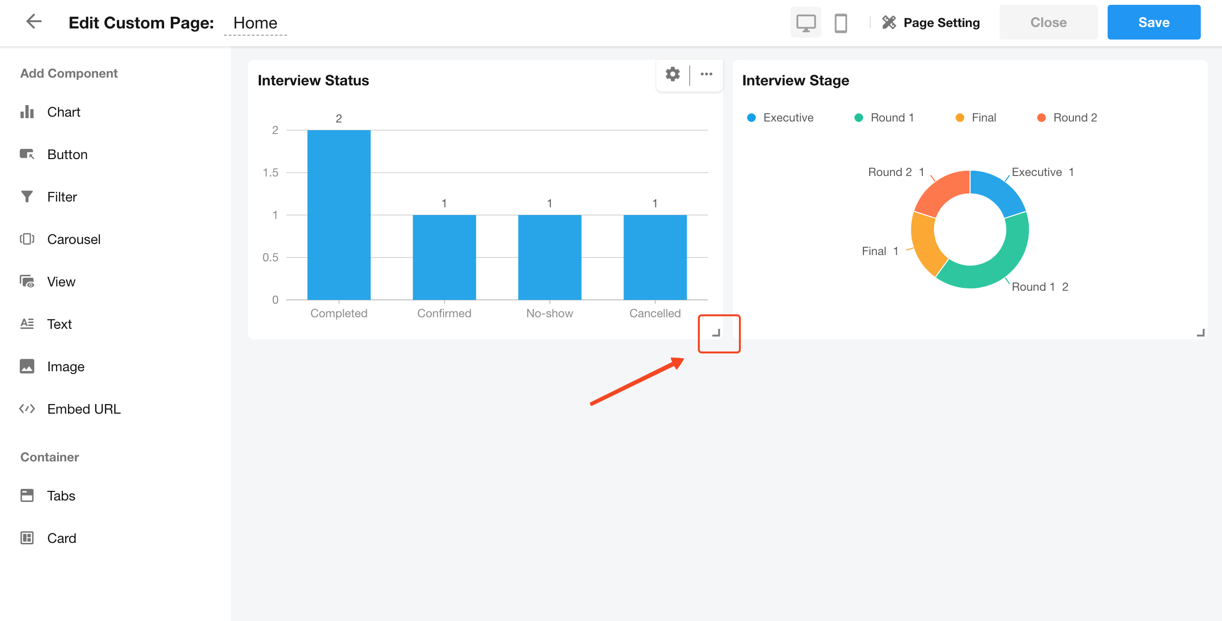
Task: Click the blue Executive donut slice
Action: 997,192
